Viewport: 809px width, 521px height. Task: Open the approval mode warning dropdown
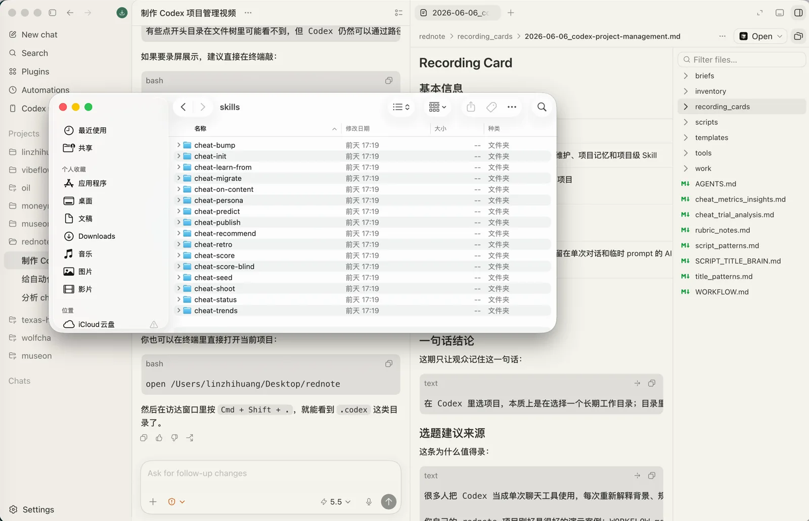(x=176, y=502)
